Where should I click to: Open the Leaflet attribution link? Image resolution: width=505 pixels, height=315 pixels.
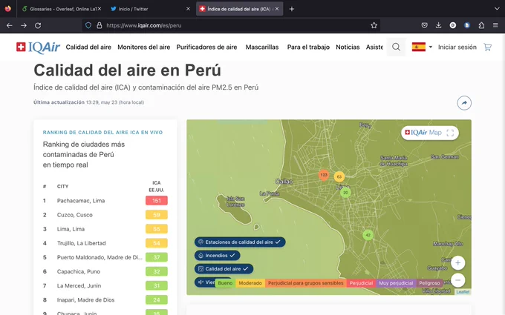point(463,292)
